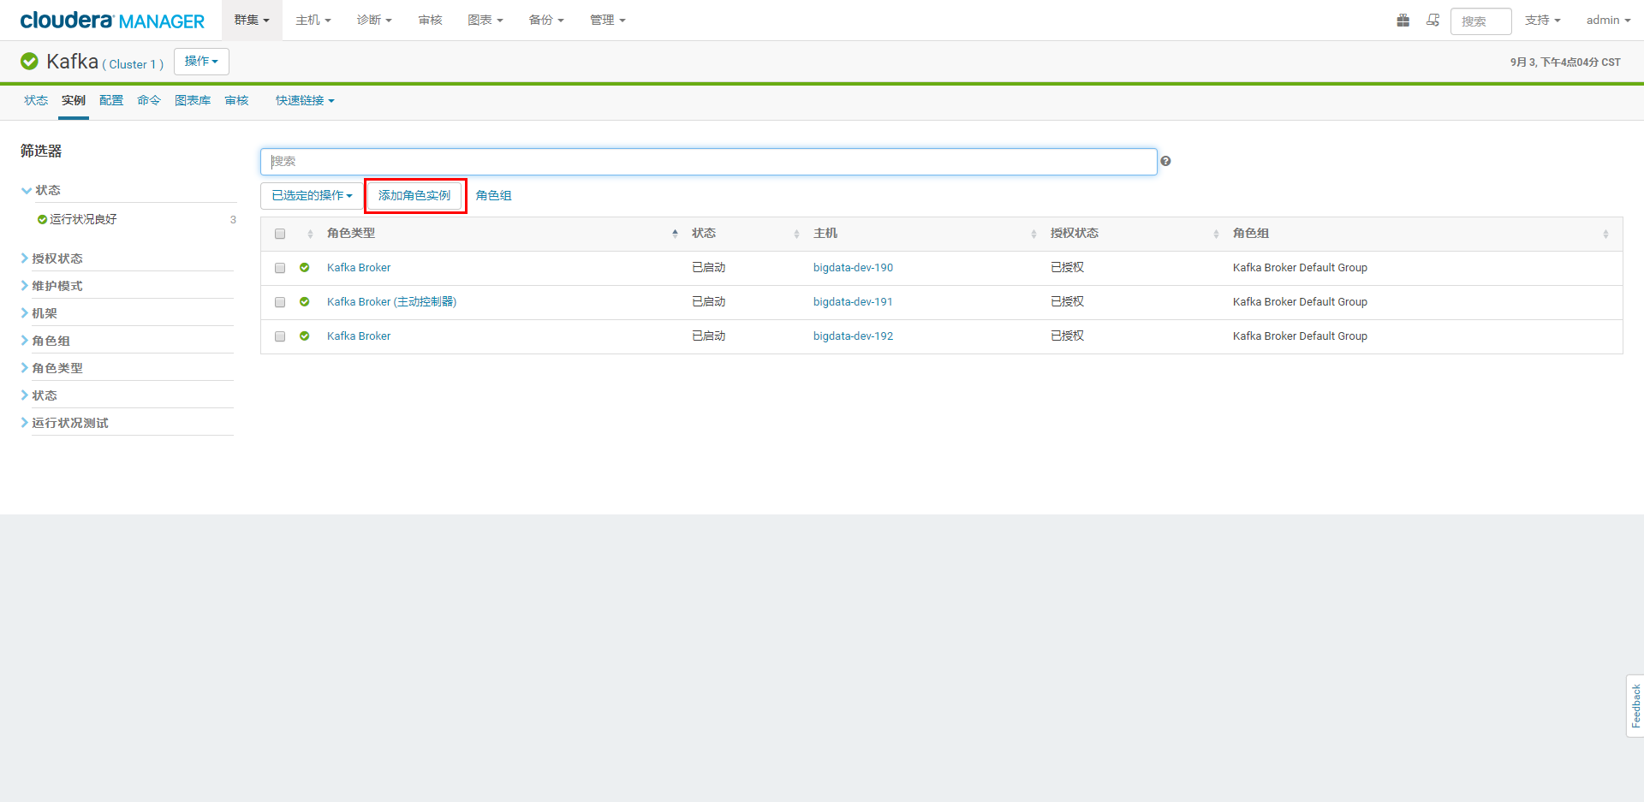点击角色类型列的排序箭头
This screenshot has height=802, width=1644.
pyautogui.click(x=675, y=233)
